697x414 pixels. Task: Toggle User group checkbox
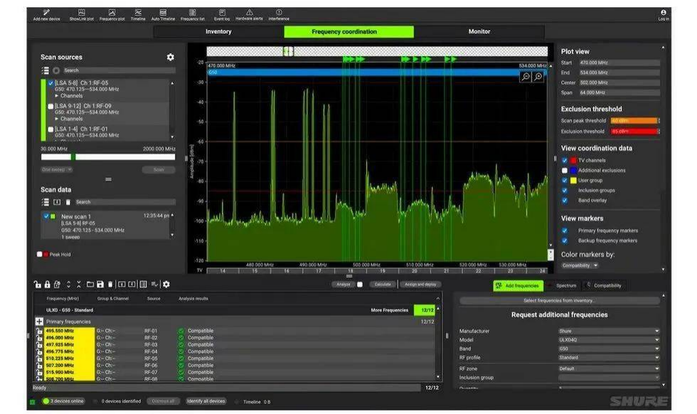pyautogui.click(x=565, y=180)
